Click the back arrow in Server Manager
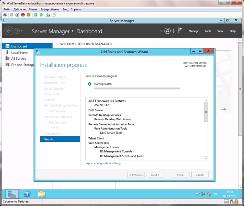The height and width of the screenshot is (206, 244). pyautogui.click(x=9, y=31)
